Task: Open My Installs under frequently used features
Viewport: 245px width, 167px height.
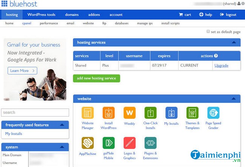Action: pos(14,134)
